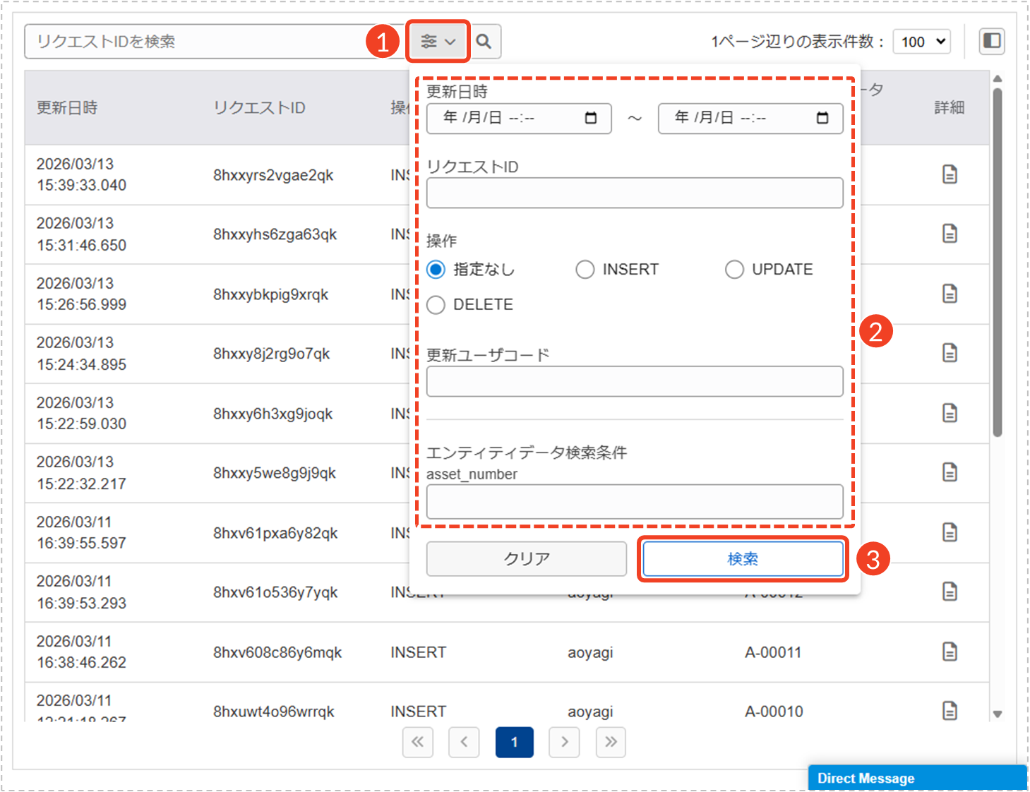This screenshot has width=1030, height=792.
Task: Click the magnifying glass search icon
Action: 484,42
